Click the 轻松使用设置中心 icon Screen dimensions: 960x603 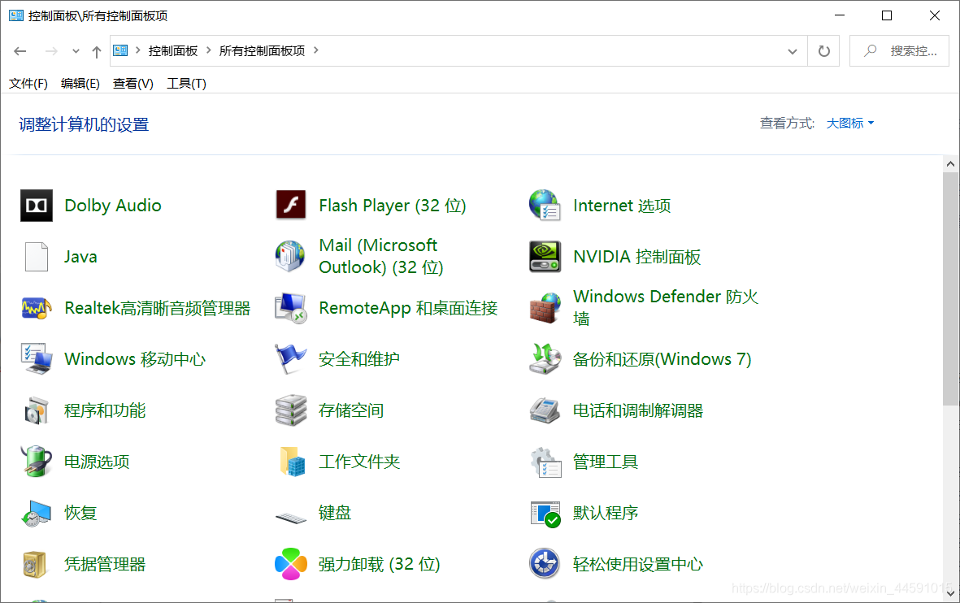(x=545, y=564)
